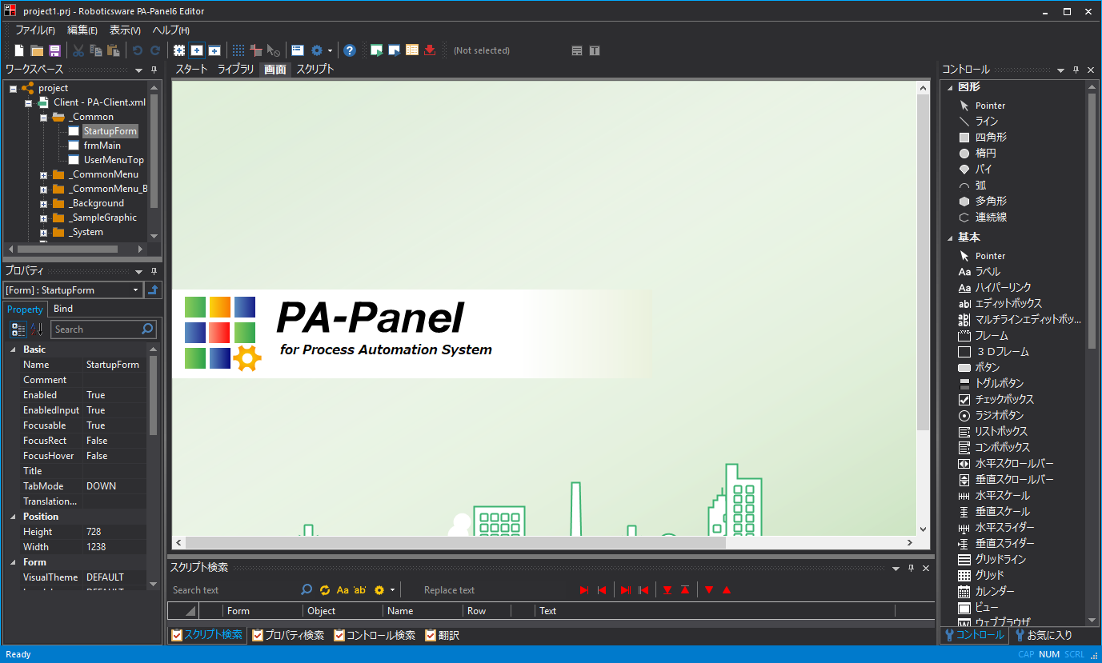
Task: Click the orange refresh icon in script search
Action: tap(325, 590)
